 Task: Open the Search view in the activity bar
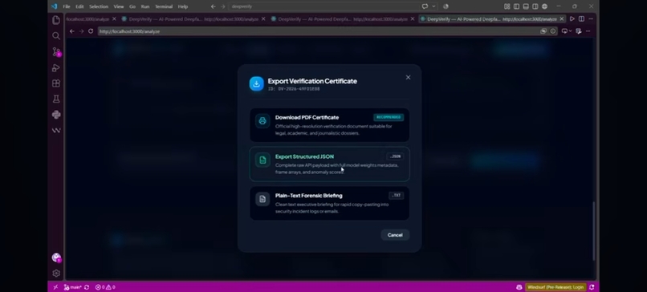56,36
